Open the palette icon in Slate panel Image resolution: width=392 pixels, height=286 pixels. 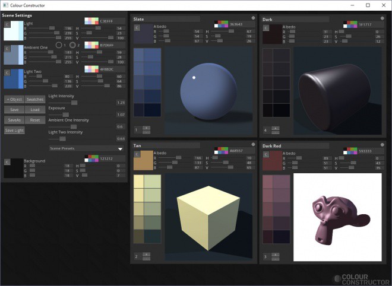tap(221, 24)
